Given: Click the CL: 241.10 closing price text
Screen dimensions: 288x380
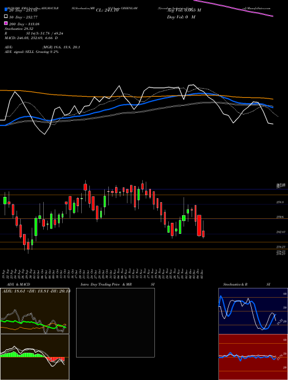Looking at the screenshot, I should pyautogui.click(x=107, y=10).
